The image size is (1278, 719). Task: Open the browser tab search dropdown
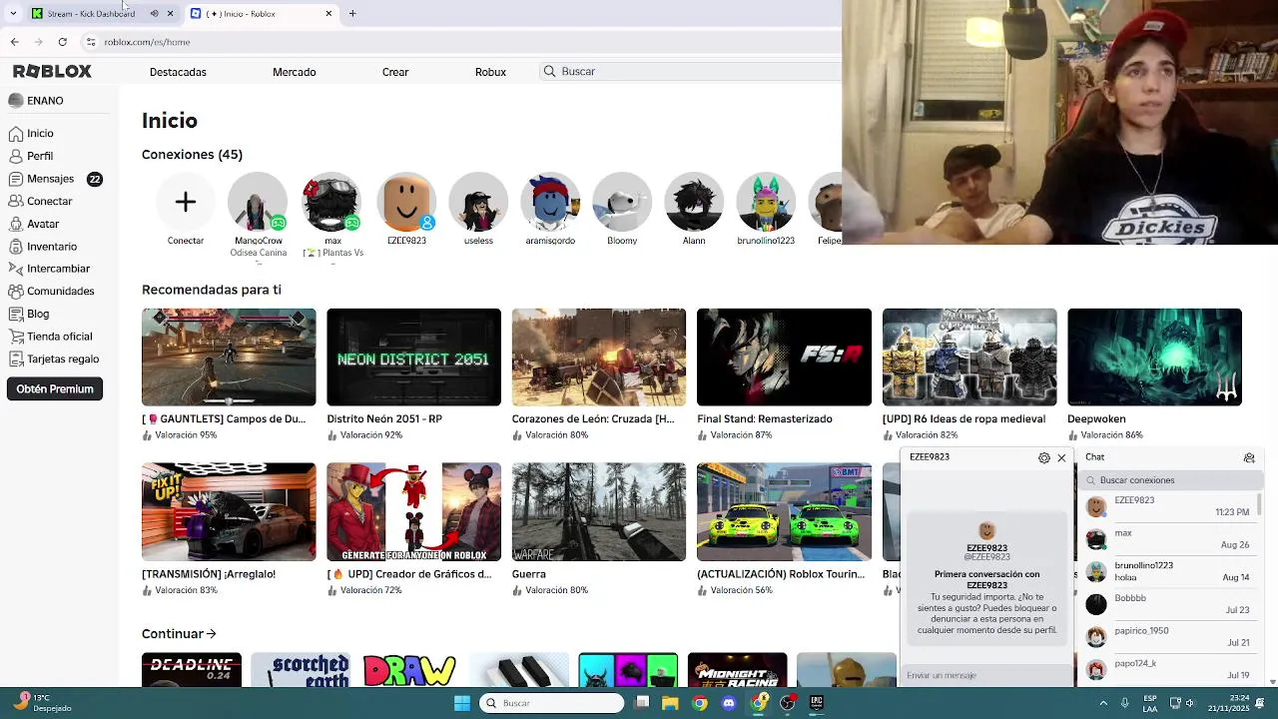point(13,13)
